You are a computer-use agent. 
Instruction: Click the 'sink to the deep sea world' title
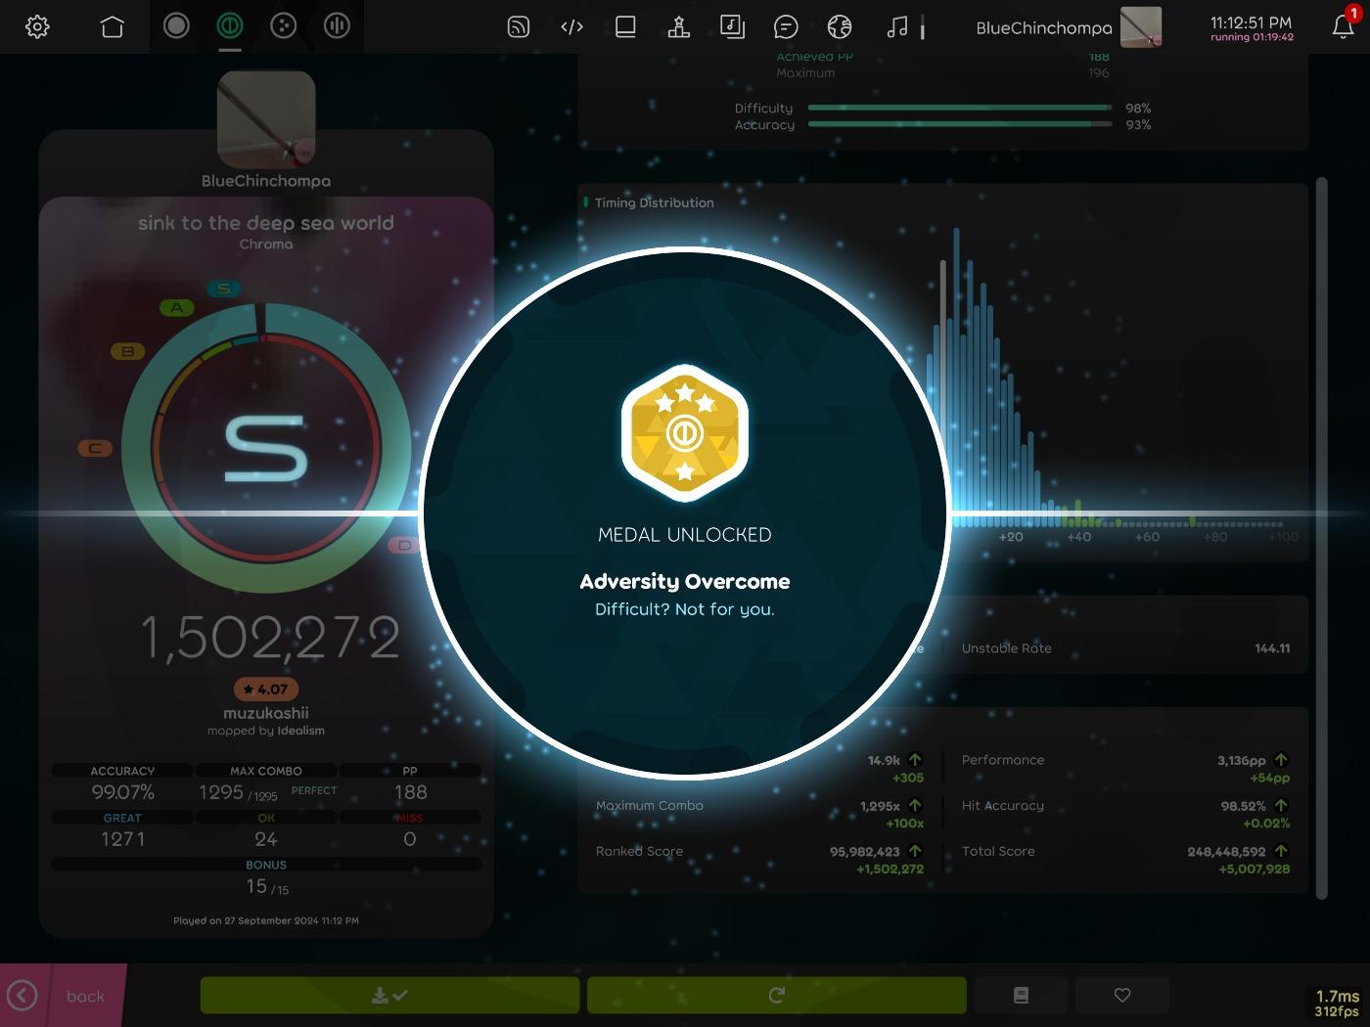266,223
